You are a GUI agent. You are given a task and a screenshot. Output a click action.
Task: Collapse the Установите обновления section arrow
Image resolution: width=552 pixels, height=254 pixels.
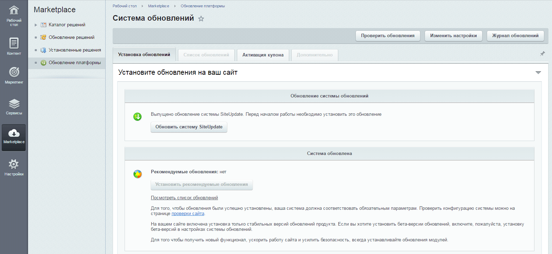coord(538,73)
